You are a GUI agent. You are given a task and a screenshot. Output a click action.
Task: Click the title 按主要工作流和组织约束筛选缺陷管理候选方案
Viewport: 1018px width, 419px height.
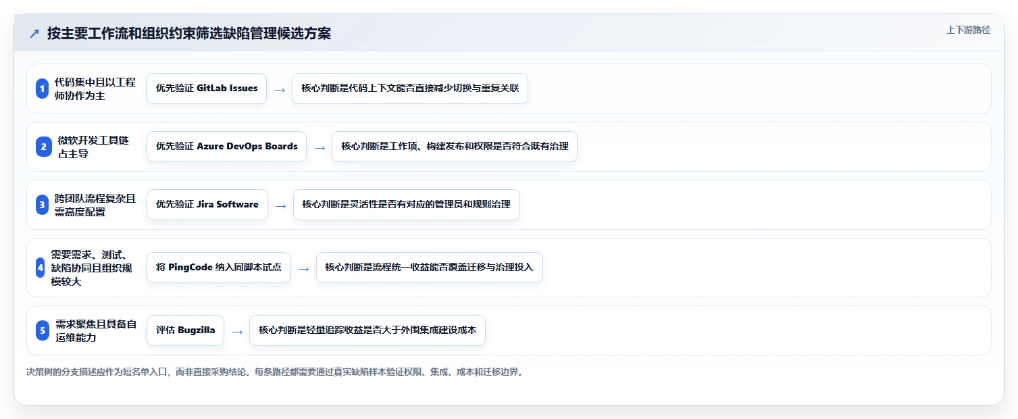[189, 33]
